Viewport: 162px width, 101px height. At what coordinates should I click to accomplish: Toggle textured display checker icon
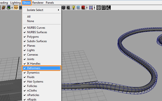click(x=68, y=8)
